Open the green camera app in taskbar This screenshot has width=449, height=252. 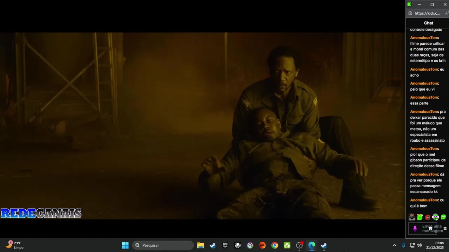287,245
